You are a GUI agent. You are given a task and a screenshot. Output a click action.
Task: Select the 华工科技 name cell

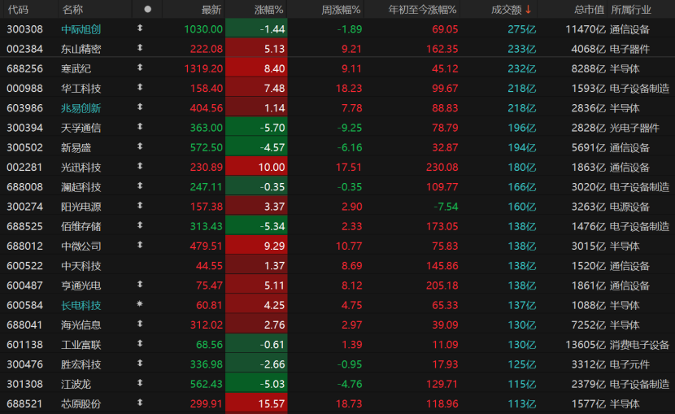[x=81, y=88]
